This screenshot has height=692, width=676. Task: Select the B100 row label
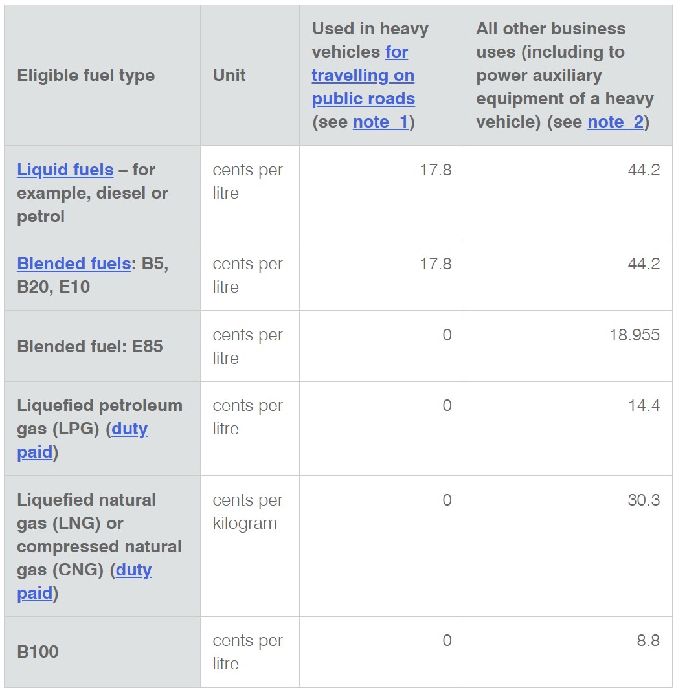38,652
